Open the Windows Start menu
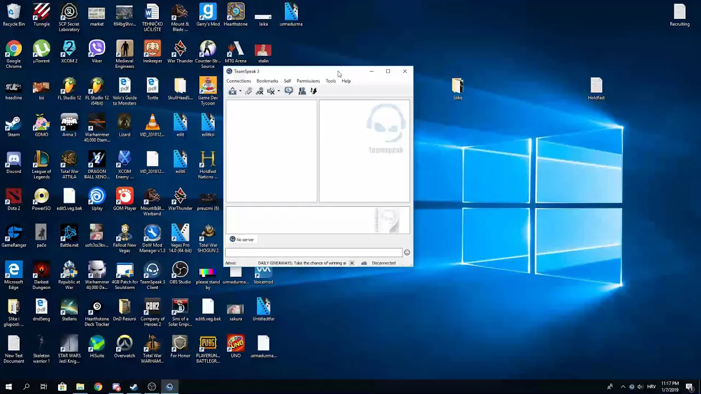 (8, 387)
